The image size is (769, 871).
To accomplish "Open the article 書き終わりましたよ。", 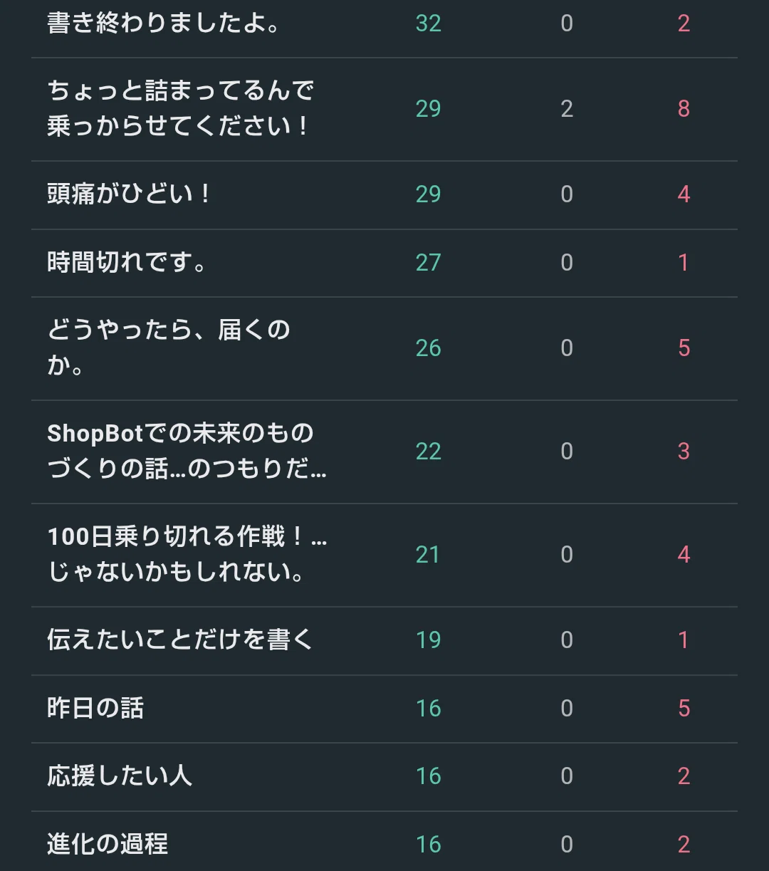I will (x=163, y=23).
